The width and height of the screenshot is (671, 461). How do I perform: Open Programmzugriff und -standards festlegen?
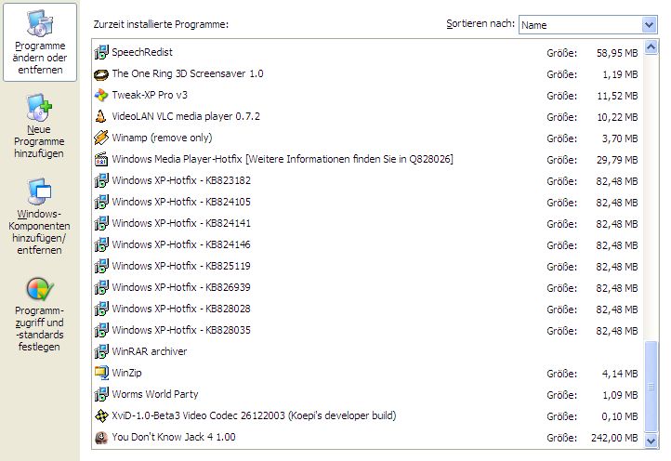39,314
